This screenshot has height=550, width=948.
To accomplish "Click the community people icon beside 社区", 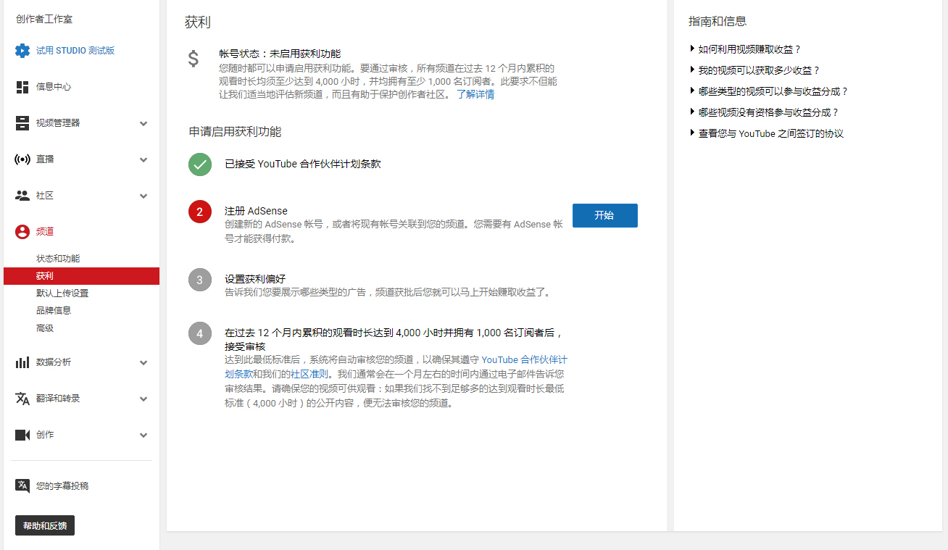I will [22, 196].
